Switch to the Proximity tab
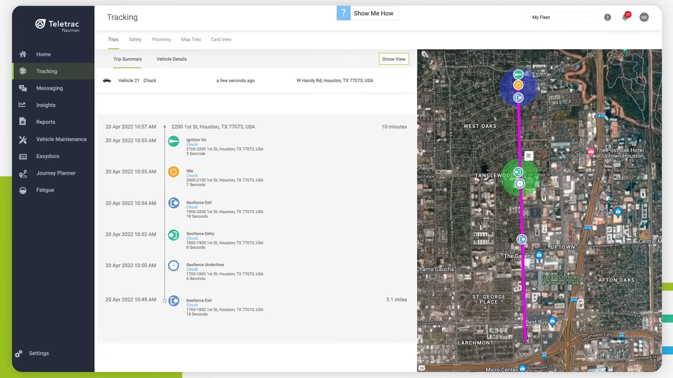This screenshot has width=673, height=378. [161, 39]
